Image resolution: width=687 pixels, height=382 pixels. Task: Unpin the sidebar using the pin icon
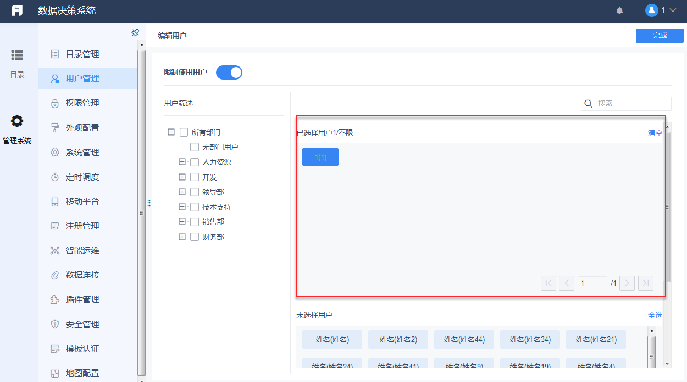135,32
